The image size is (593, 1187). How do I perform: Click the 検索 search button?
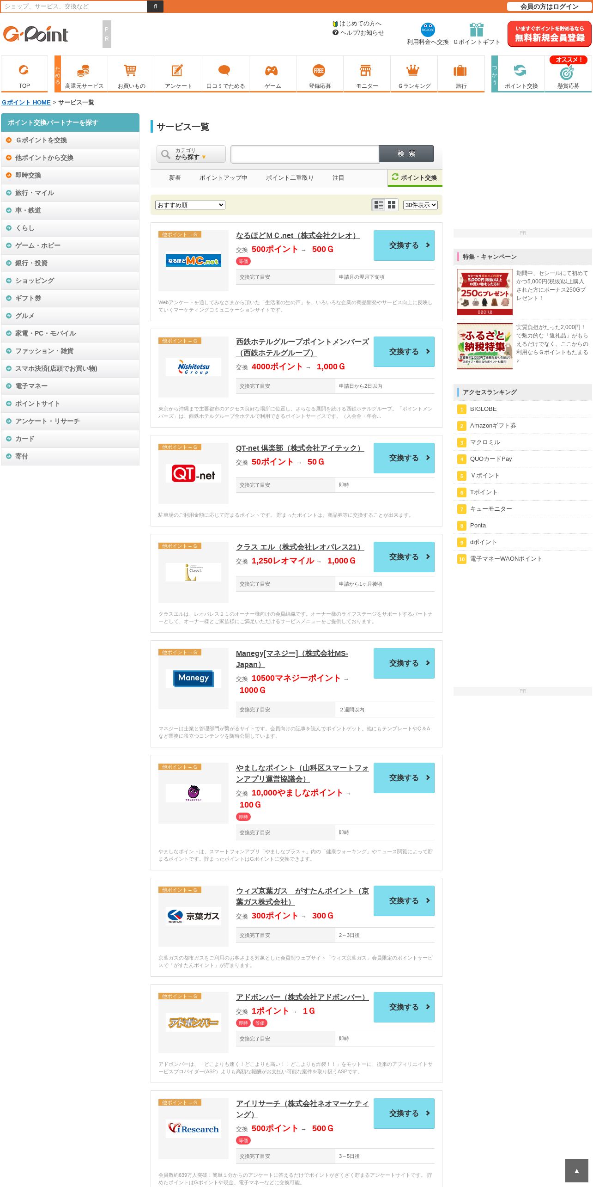(x=406, y=154)
